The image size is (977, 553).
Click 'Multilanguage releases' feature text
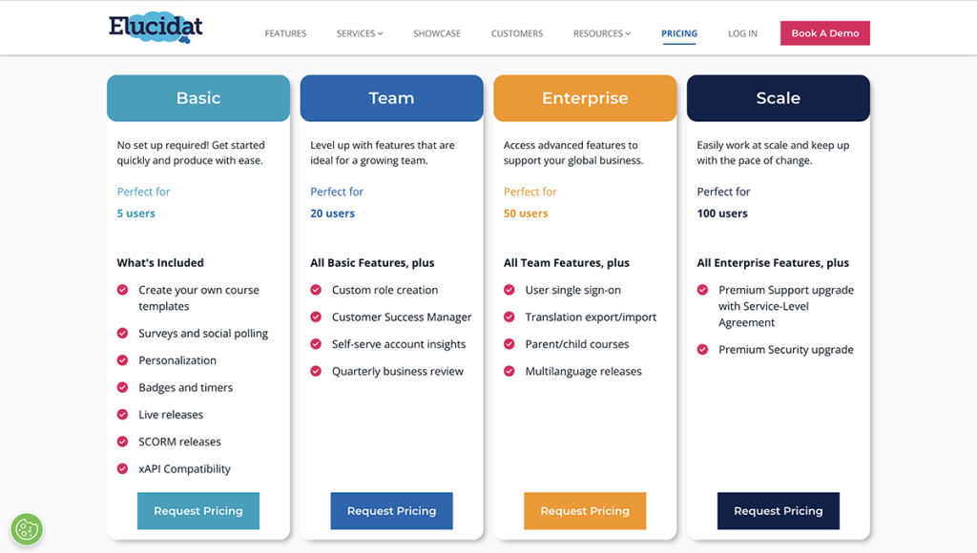583,371
